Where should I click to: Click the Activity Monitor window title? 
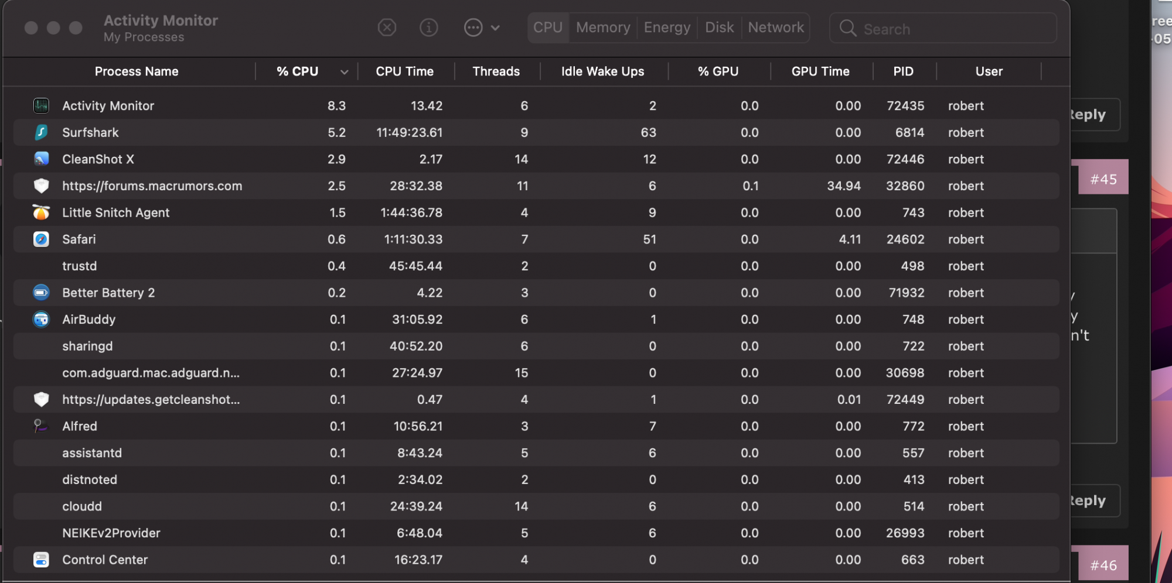click(x=161, y=20)
